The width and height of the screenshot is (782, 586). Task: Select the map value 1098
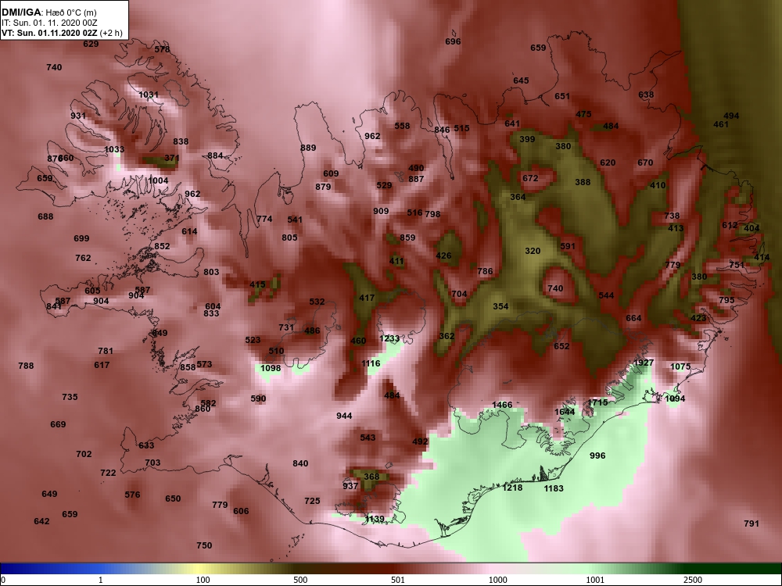(x=271, y=368)
